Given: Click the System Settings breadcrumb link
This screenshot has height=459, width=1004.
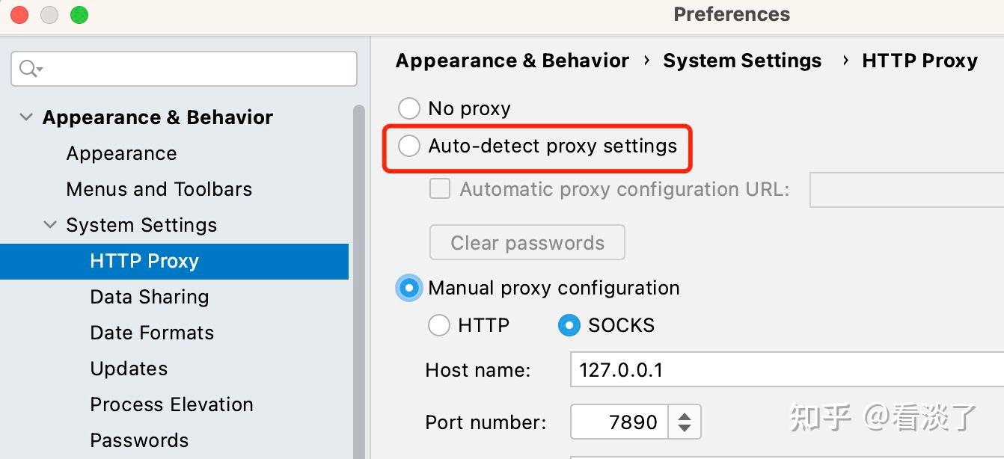Looking at the screenshot, I should click(x=741, y=61).
